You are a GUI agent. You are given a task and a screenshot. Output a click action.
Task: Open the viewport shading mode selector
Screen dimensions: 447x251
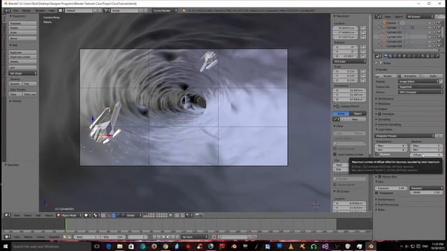87,215
